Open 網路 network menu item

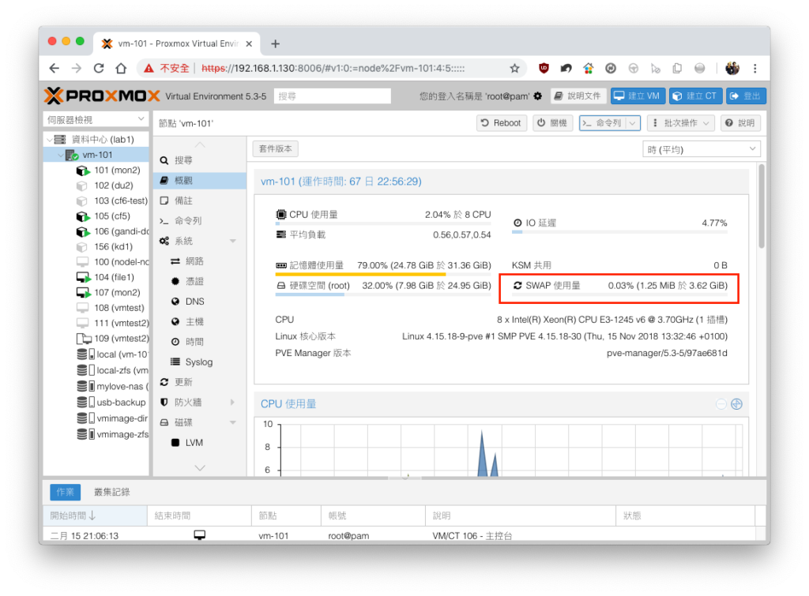[200, 261]
